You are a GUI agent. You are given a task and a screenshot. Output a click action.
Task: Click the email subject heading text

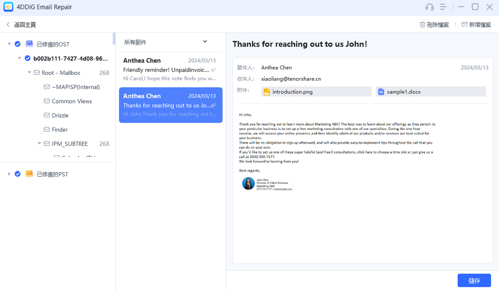(300, 44)
